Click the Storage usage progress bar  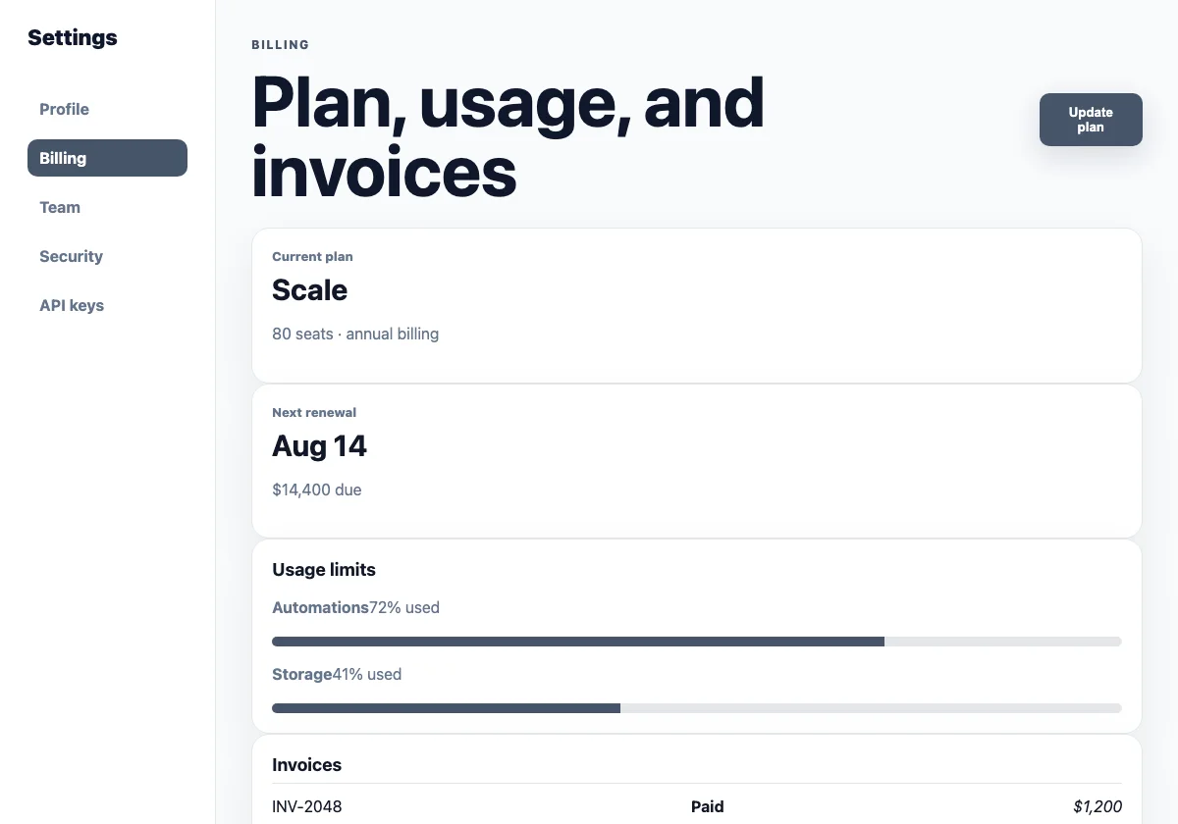(697, 708)
